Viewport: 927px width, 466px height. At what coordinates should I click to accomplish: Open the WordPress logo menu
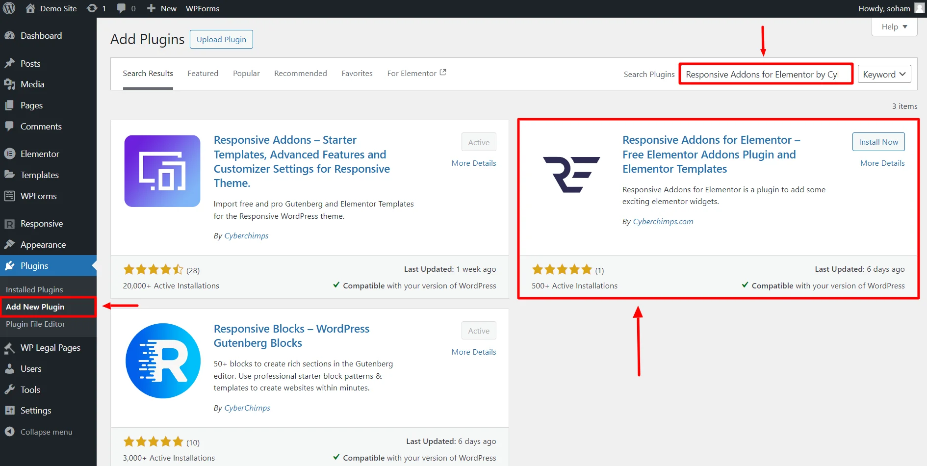coord(9,8)
